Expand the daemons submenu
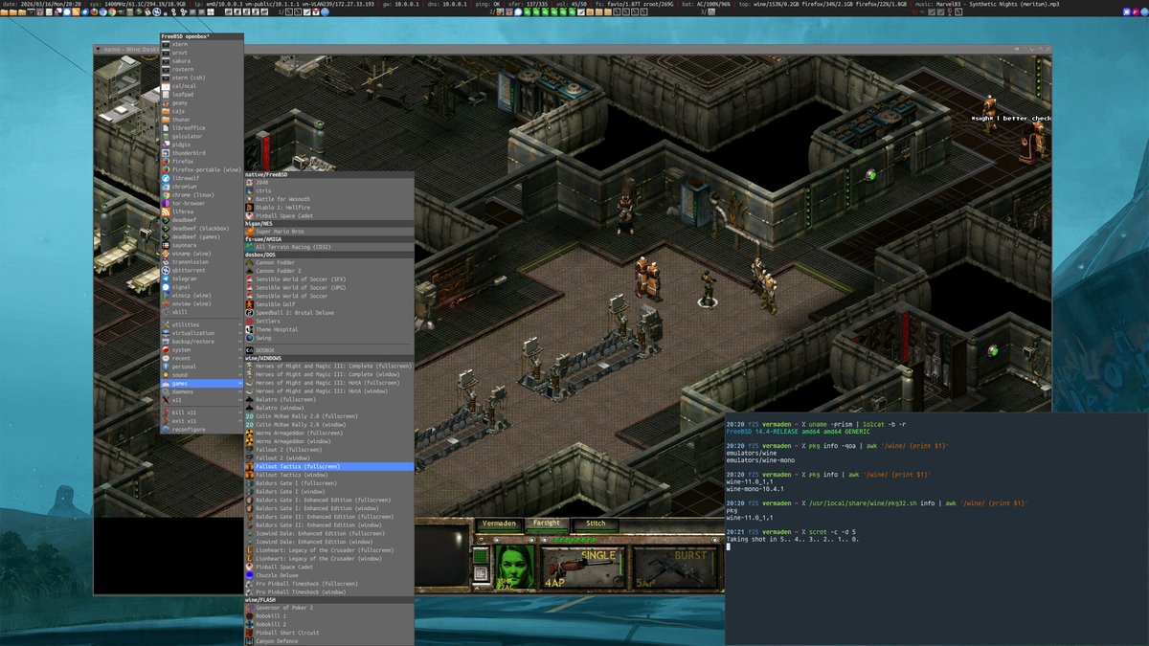The height and width of the screenshot is (646, 1149). (202, 391)
